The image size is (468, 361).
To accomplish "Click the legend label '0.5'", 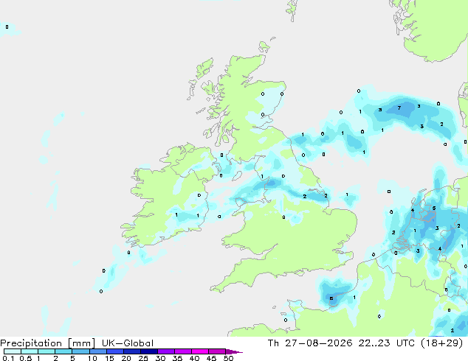I will point(25,358).
